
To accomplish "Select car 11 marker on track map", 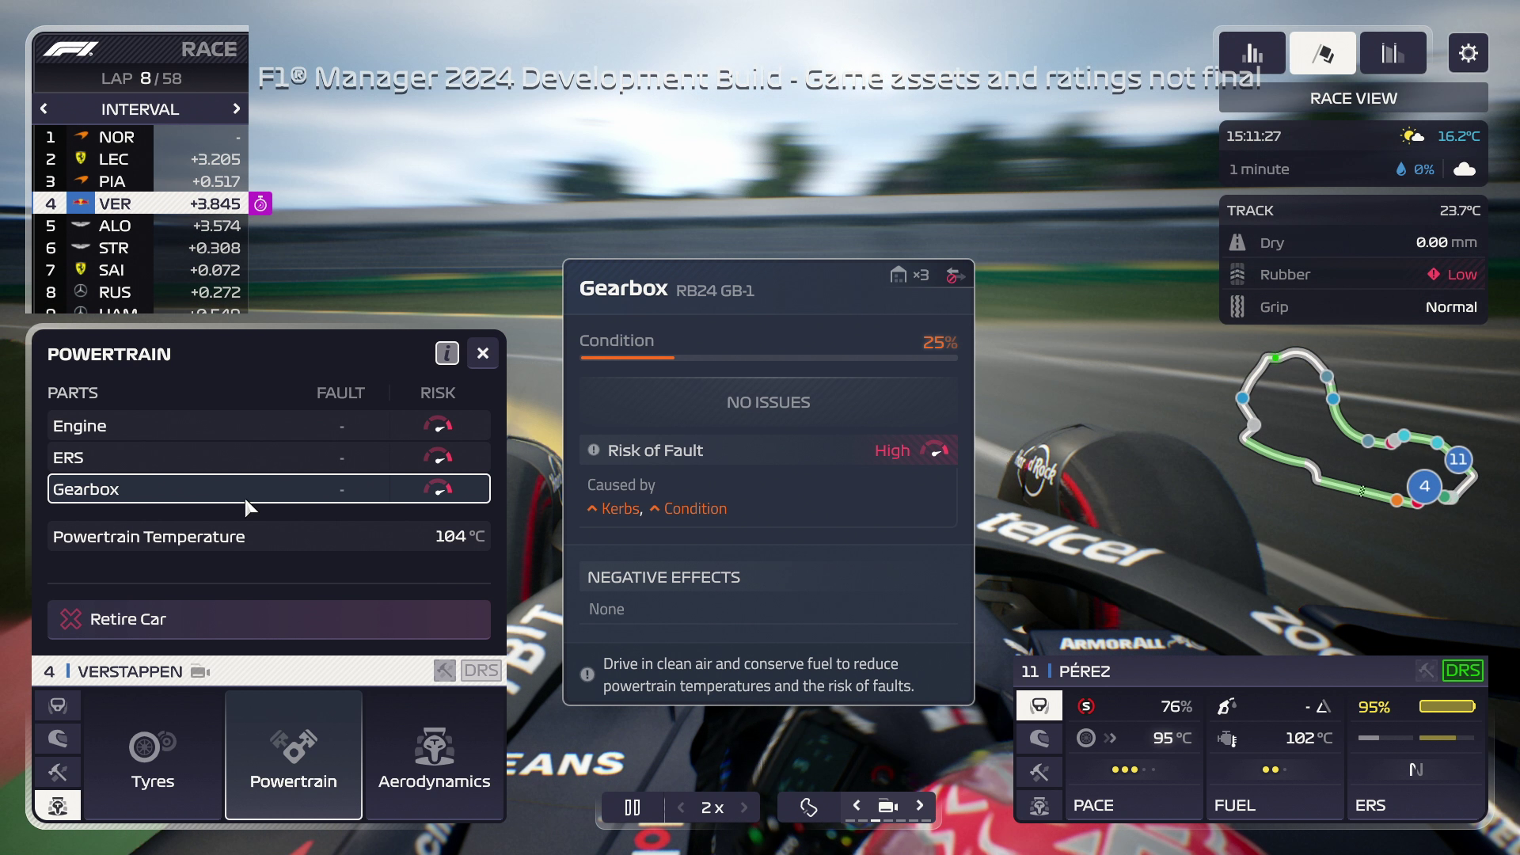I will tap(1457, 459).
